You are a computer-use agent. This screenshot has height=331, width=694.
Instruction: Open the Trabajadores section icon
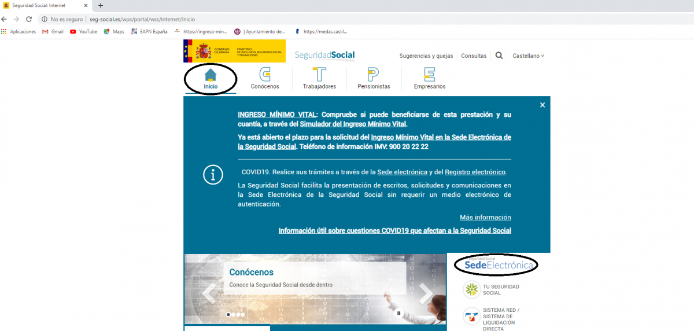coord(319,75)
